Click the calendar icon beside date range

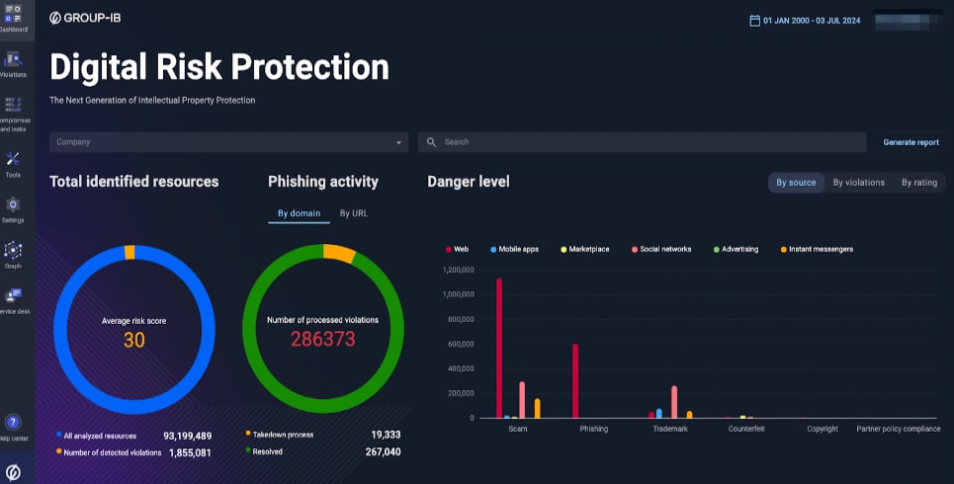[x=754, y=21]
